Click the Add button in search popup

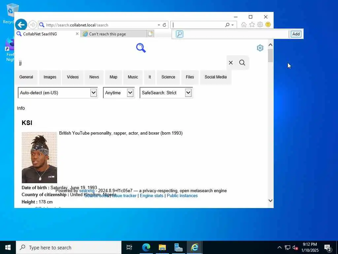click(x=296, y=34)
